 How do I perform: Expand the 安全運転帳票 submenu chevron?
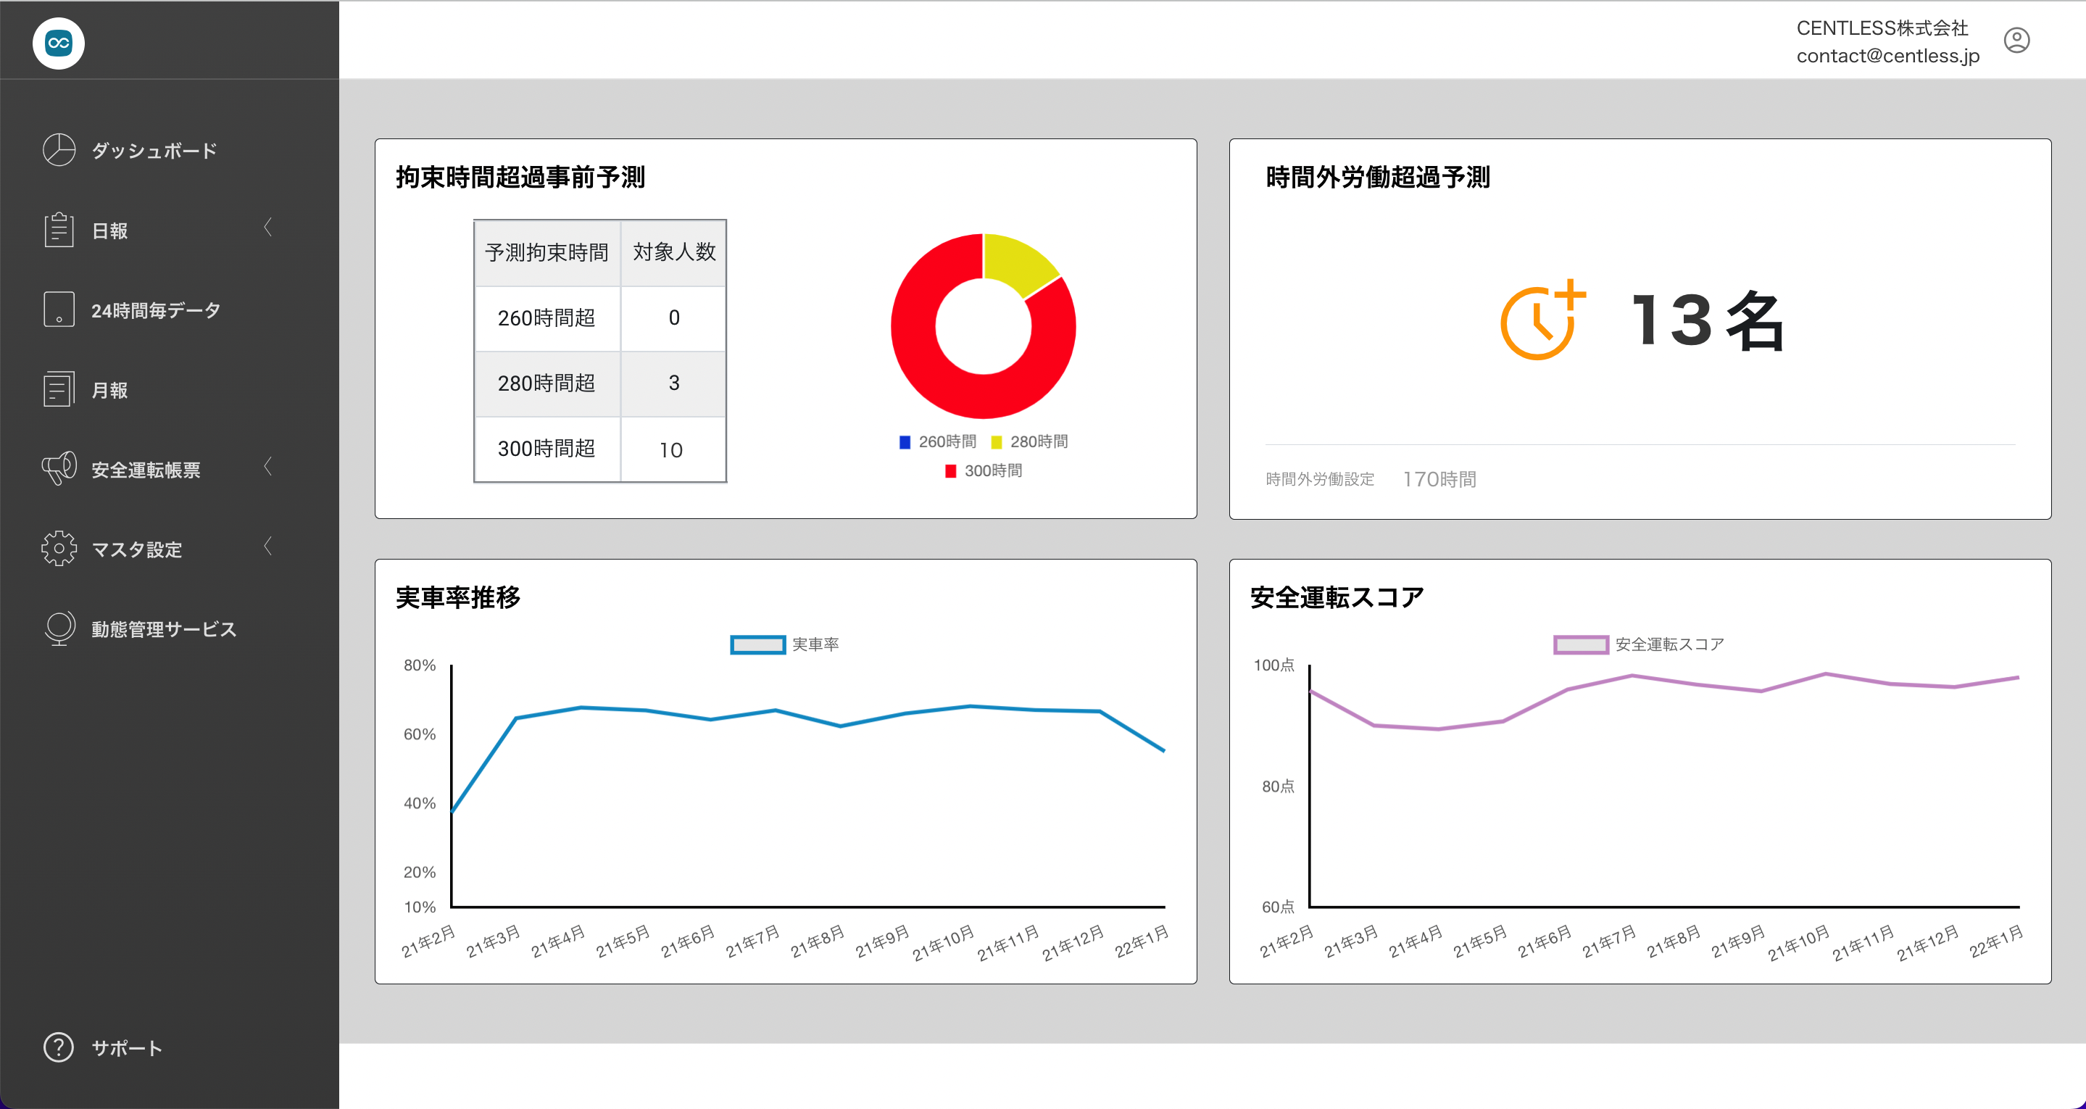click(x=268, y=467)
